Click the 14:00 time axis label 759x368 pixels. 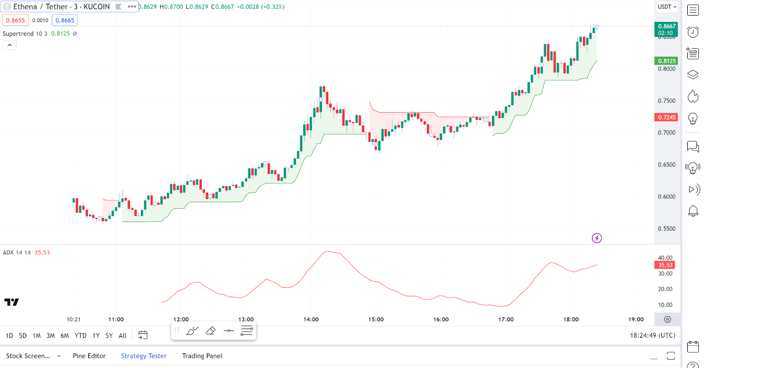(311, 319)
